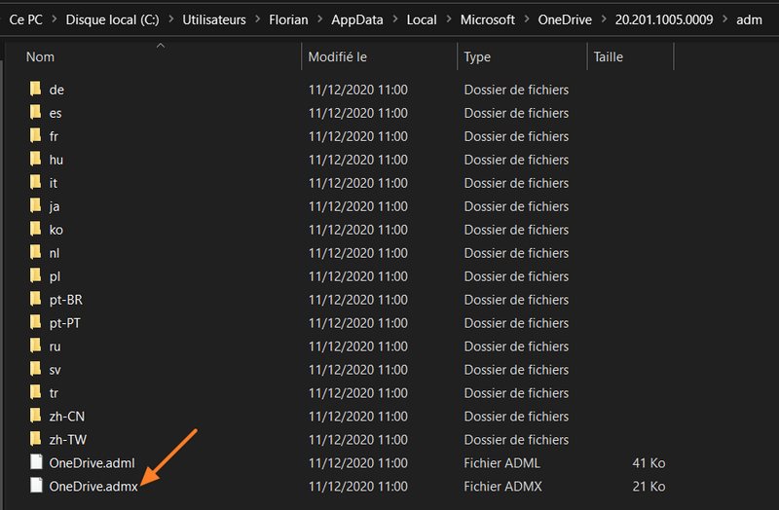Click modified date in OneDrive.admx row
779x510 pixels.
coord(357,487)
